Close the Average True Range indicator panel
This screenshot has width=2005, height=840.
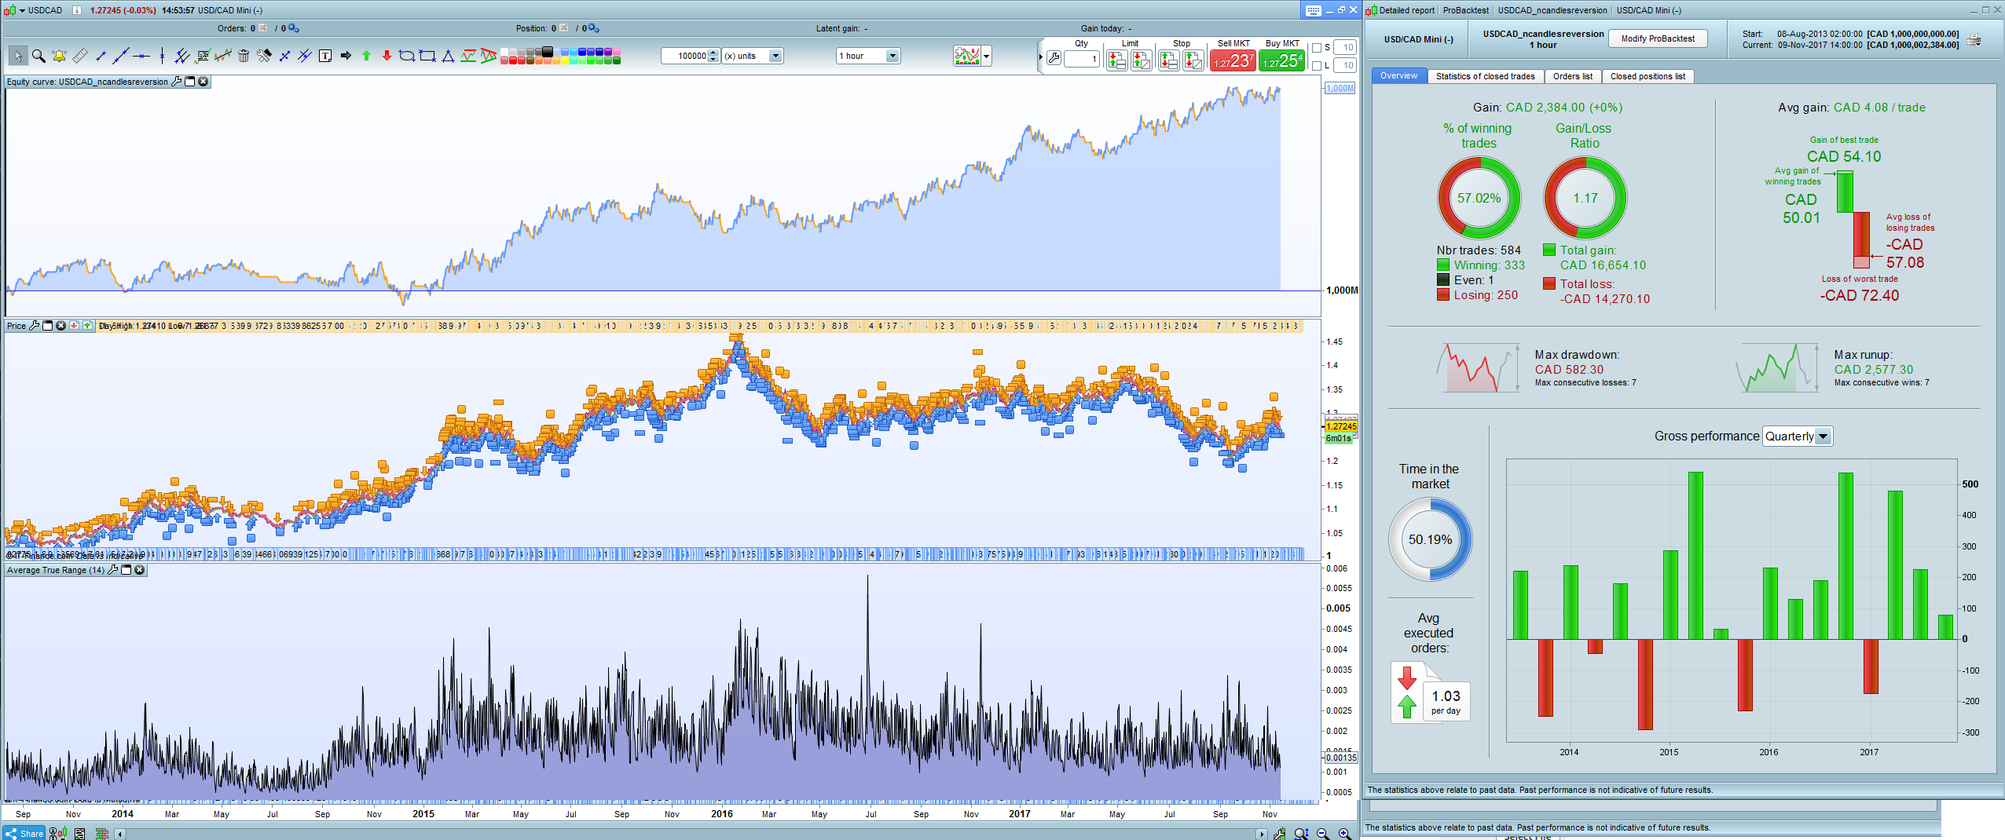pos(140,570)
